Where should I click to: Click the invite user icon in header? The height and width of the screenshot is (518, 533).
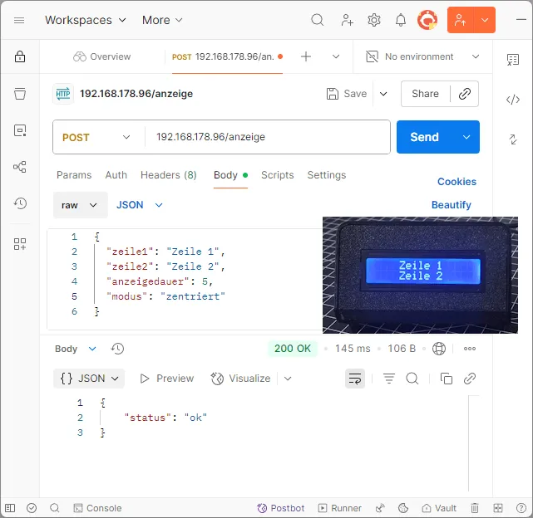347,20
